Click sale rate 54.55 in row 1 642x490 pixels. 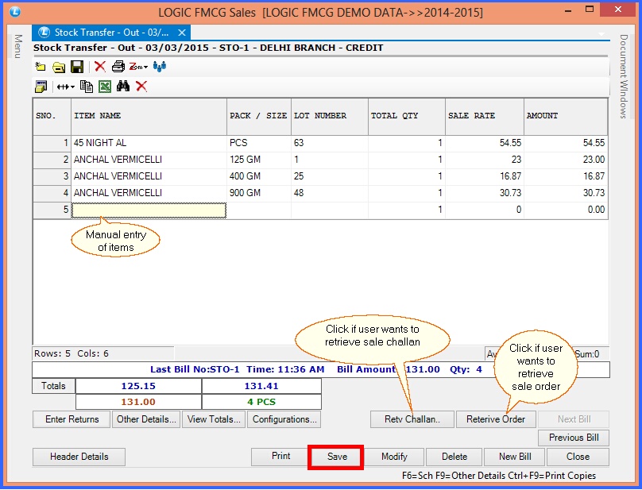click(485, 143)
